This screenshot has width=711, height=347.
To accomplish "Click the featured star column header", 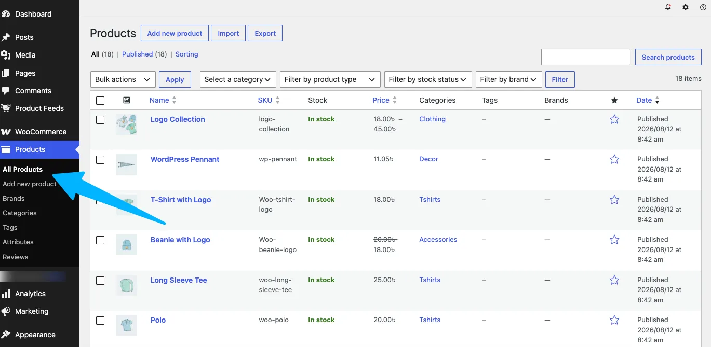I will click(614, 100).
